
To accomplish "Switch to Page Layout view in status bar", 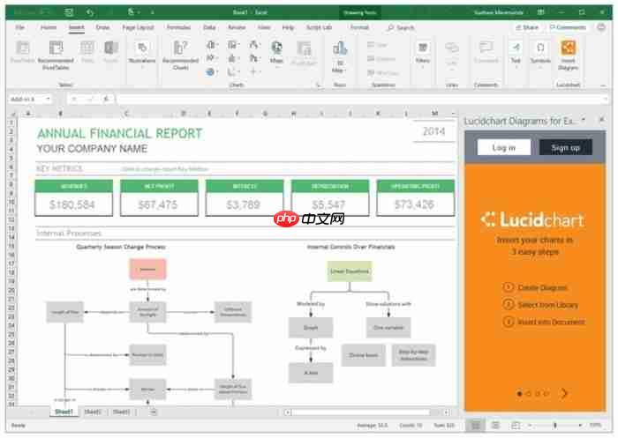I will tap(495, 425).
